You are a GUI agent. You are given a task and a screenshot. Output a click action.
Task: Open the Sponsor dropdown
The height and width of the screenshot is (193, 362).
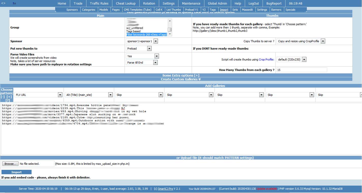pos(142,41)
